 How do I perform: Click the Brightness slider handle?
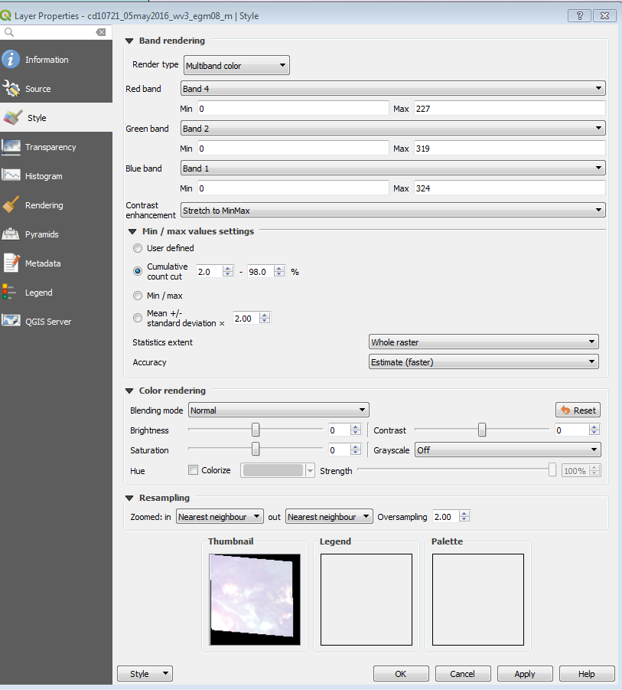[x=256, y=430]
